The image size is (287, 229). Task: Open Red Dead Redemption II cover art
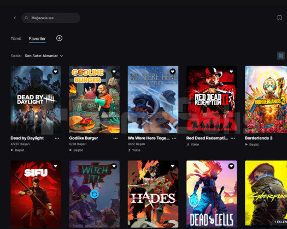click(212, 99)
